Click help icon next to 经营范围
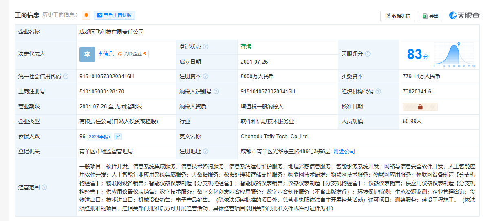The height and width of the screenshot is (221, 483). pos(44,187)
